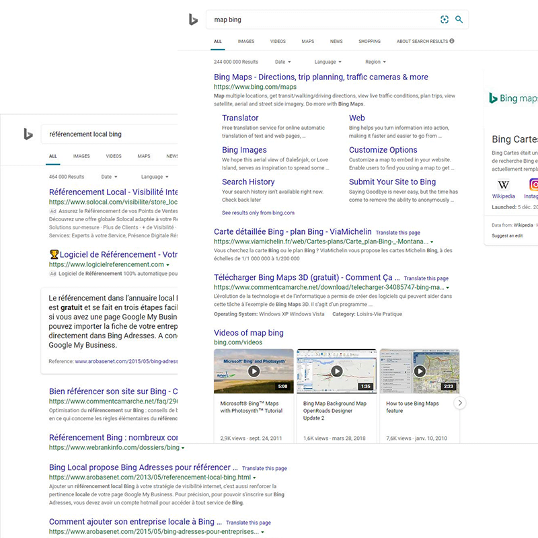Switch to VIDEOS tab in the 'map bing' results

click(x=278, y=42)
